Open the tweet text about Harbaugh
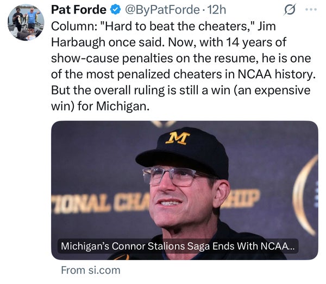326x284 pixels. (183, 66)
